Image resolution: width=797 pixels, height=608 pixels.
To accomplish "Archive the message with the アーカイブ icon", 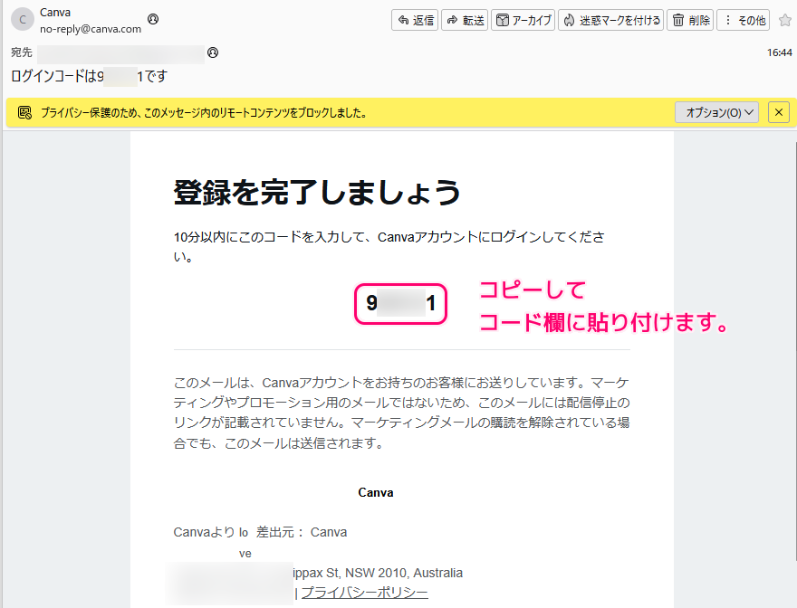I will click(x=504, y=19).
